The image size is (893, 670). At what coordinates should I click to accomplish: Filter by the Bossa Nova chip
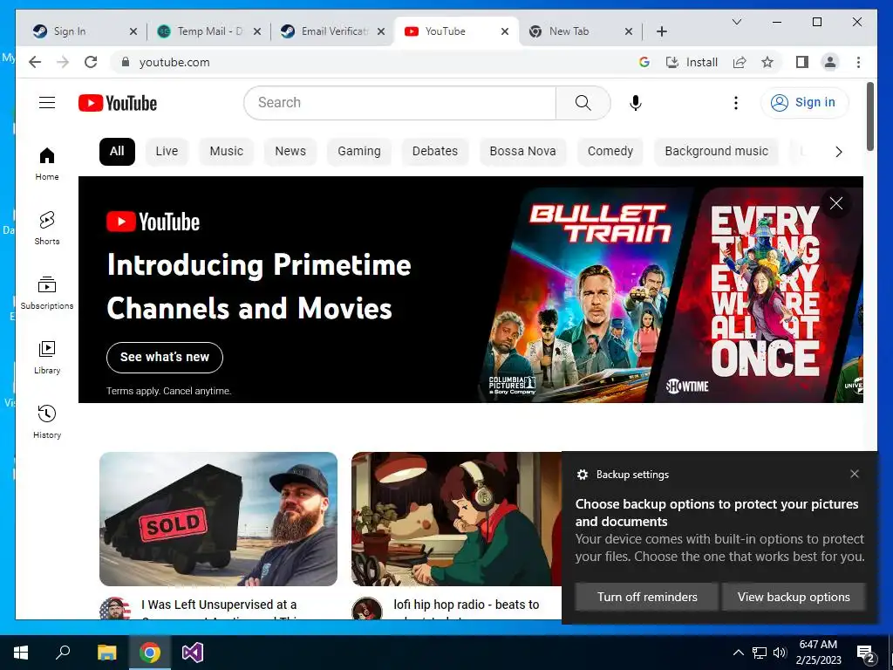pos(523,152)
